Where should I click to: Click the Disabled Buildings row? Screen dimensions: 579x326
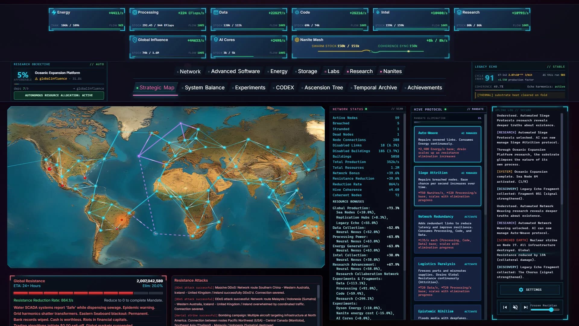366,151
